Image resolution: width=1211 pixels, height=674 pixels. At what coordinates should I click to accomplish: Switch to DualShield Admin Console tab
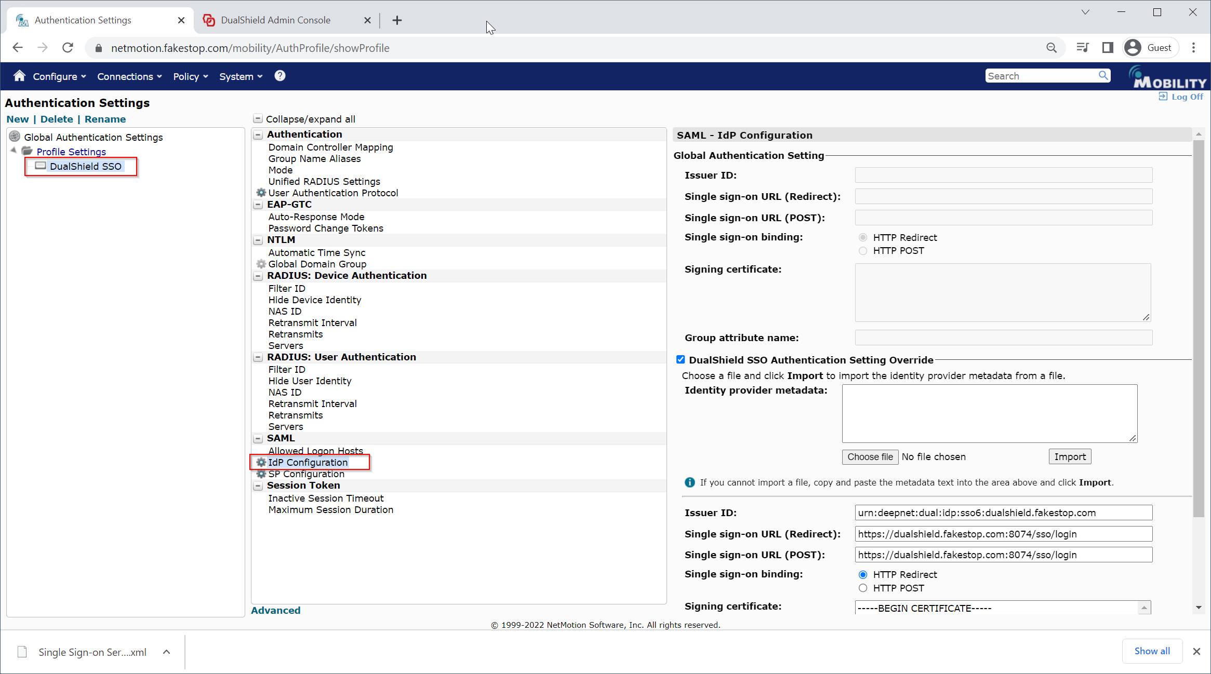click(275, 20)
